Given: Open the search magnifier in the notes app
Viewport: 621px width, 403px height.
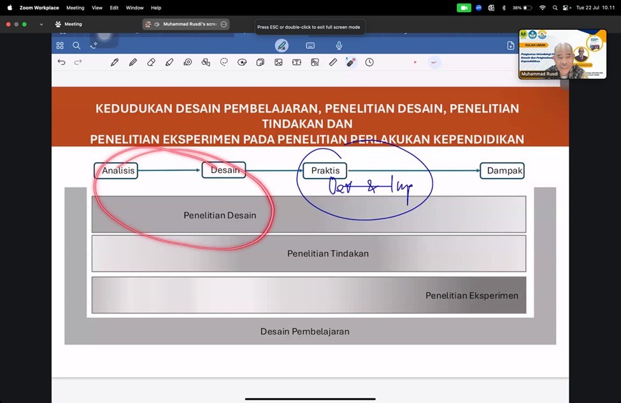Looking at the screenshot, I should click(76, 46).
